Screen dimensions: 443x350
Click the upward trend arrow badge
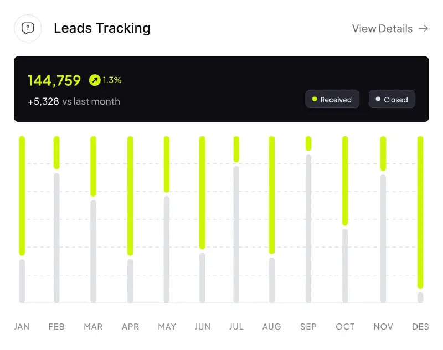click(95, 80)
